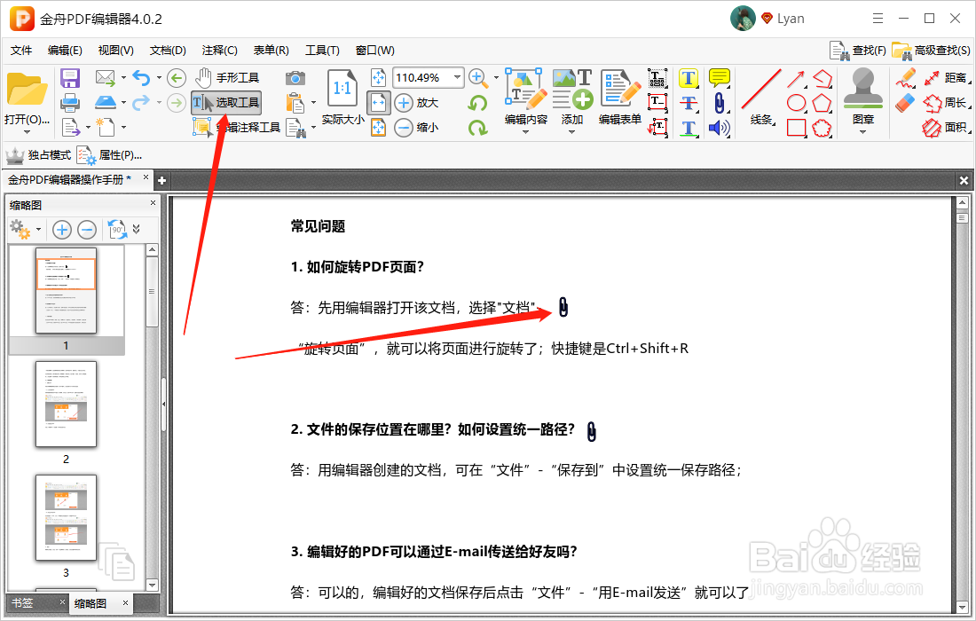Viewport: 976px width, 621px height.
Task: Select the Underline text tool
Action: [689, 128]
